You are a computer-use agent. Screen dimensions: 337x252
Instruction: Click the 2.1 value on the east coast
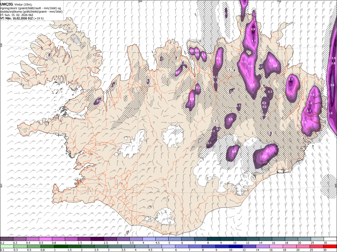click(309, 111)
